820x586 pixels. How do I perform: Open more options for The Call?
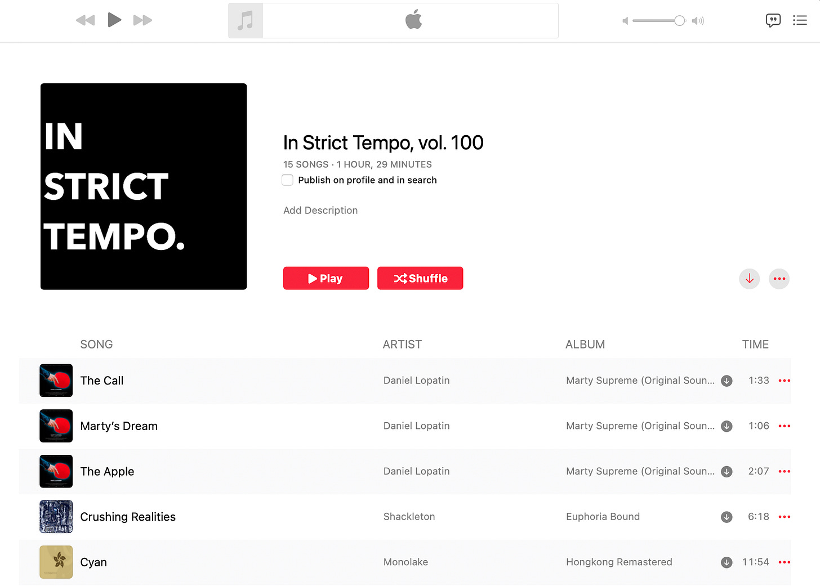tap(785, 381)
